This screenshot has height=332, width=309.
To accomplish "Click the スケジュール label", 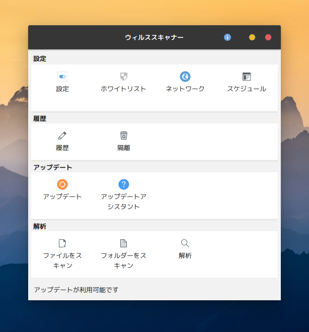I will pos(247,89).
